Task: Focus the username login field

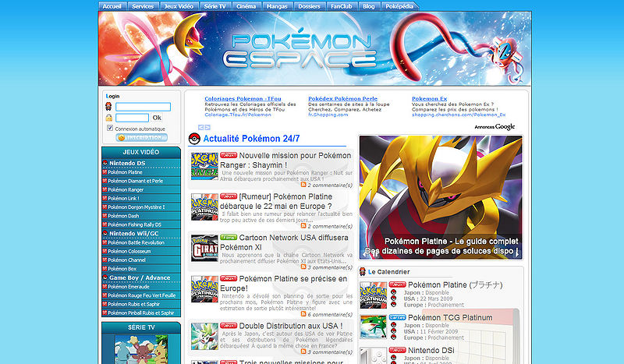Action: [143, 107]
